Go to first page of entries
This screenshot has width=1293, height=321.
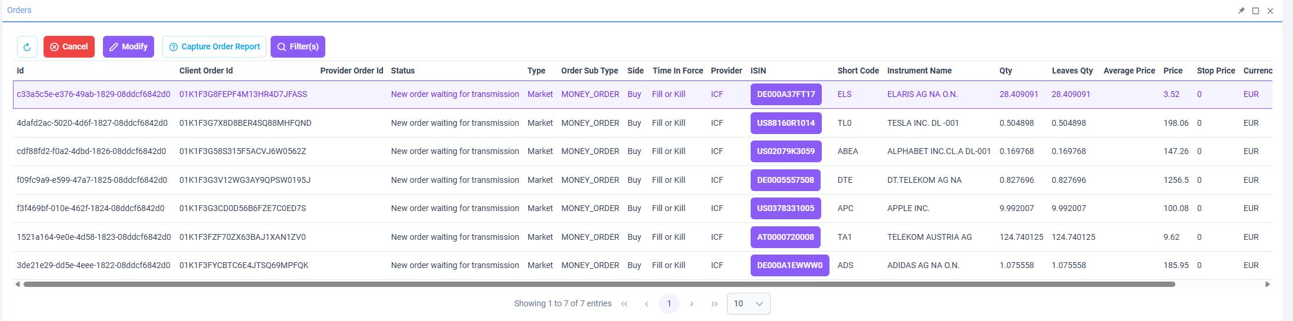pos(624,304)
